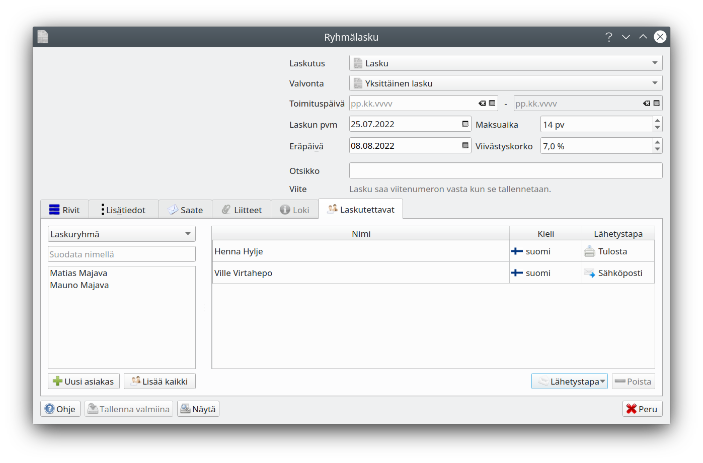Open the Laskuryhmä combo box
Viewport: 703px width, 463px height.
tap(122, 234)
